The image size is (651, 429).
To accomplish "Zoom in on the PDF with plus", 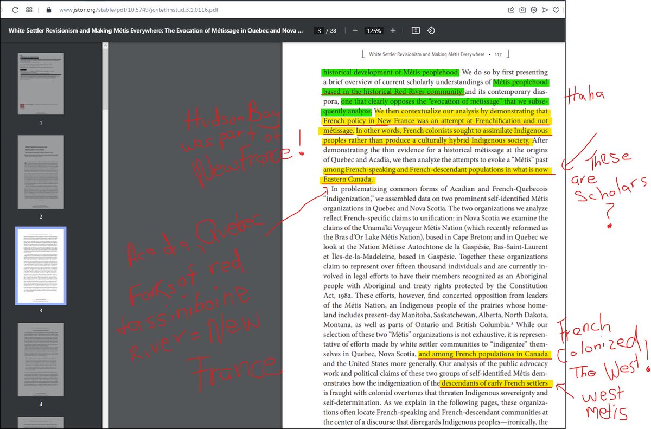I will [x=393, y=30].
